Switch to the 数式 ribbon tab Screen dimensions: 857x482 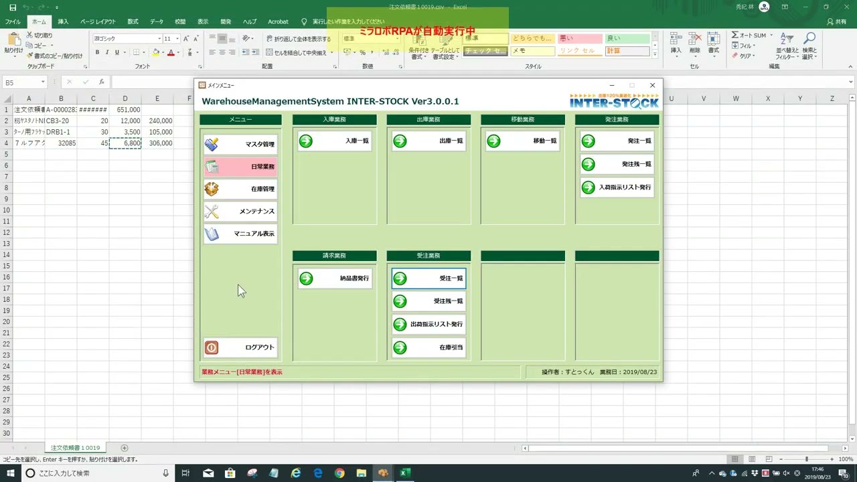click(133, 21)
